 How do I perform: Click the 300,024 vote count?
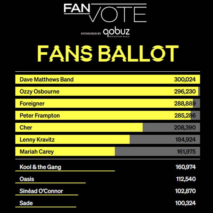[x=185, y=79]
